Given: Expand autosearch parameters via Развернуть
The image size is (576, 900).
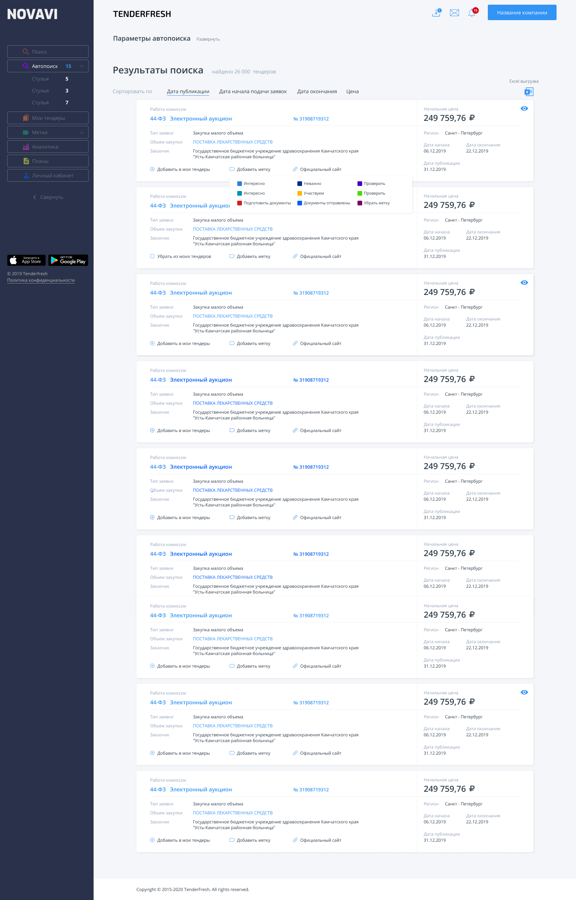Looking at the screenshot, I should [x=208, y=39].
